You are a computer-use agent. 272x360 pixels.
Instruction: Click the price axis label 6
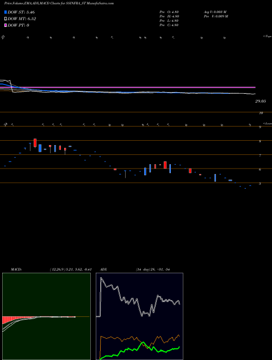260,170
